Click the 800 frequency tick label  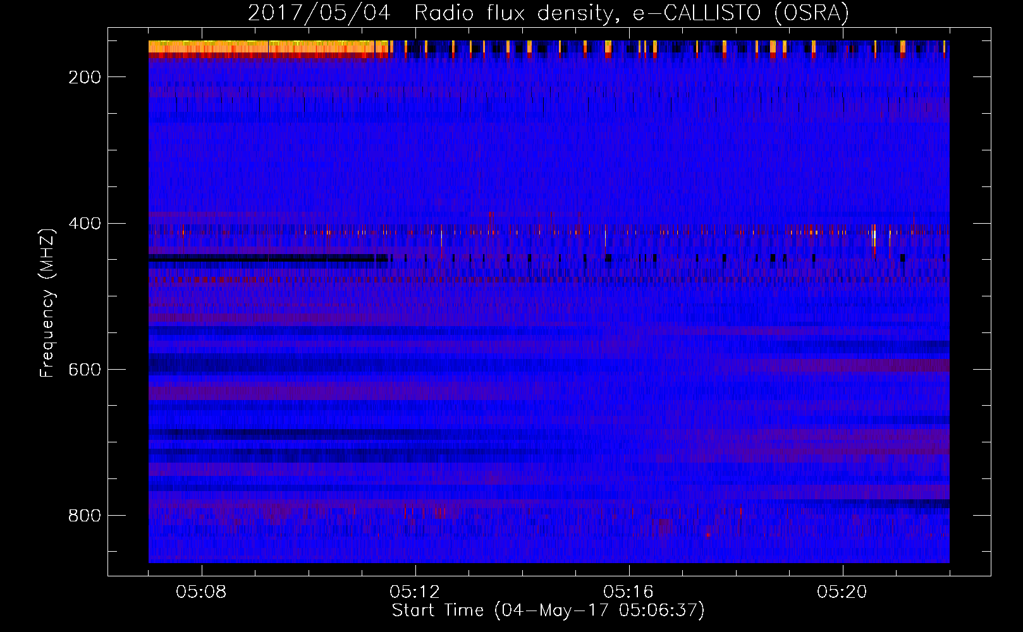(85, 516)
